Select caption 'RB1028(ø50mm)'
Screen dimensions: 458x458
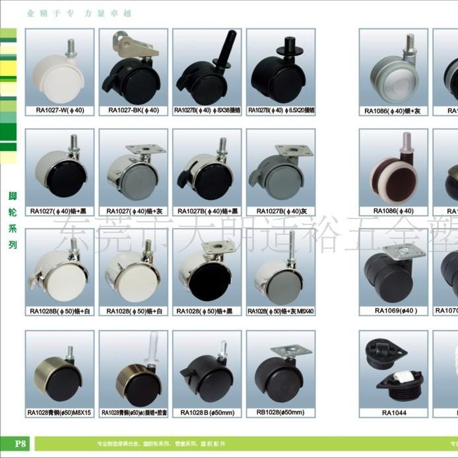tap(280, 412)
